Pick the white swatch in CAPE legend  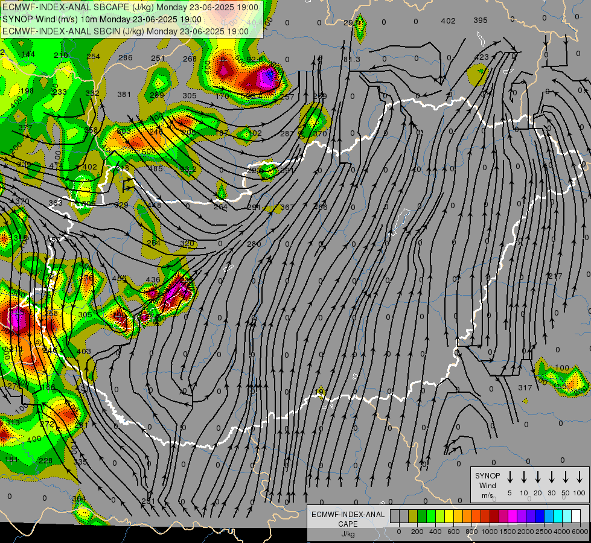pos(575,516)
